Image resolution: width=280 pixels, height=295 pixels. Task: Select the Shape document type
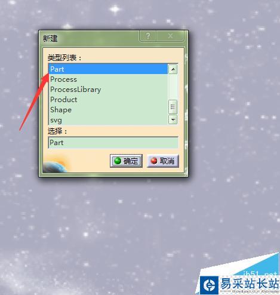pyautogui.click(x=108, y=110)
